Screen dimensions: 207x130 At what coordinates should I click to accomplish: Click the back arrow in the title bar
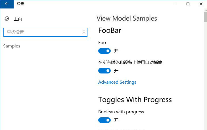click(x=7, y=4)
